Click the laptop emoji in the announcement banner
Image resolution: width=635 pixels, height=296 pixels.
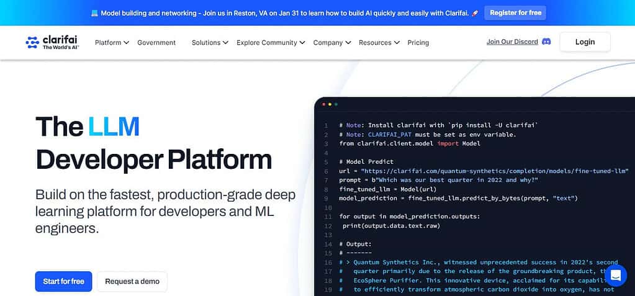click(x=94, y=13)
